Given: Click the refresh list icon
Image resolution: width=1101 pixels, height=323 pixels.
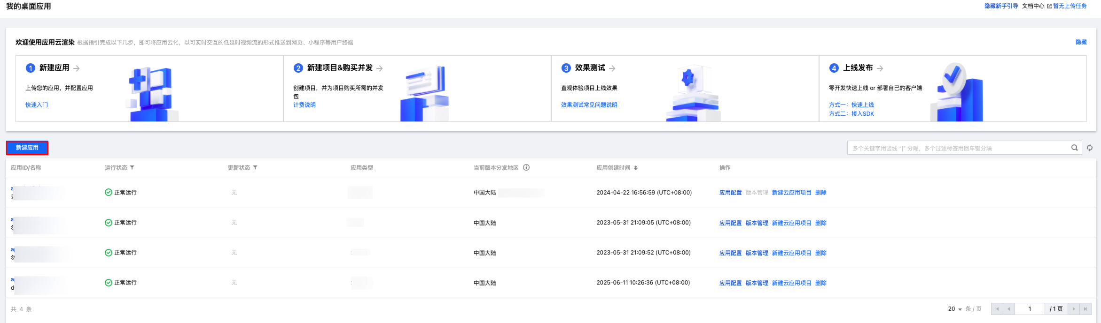Looking at the screenshot, I should click(x=1090, y=148).
